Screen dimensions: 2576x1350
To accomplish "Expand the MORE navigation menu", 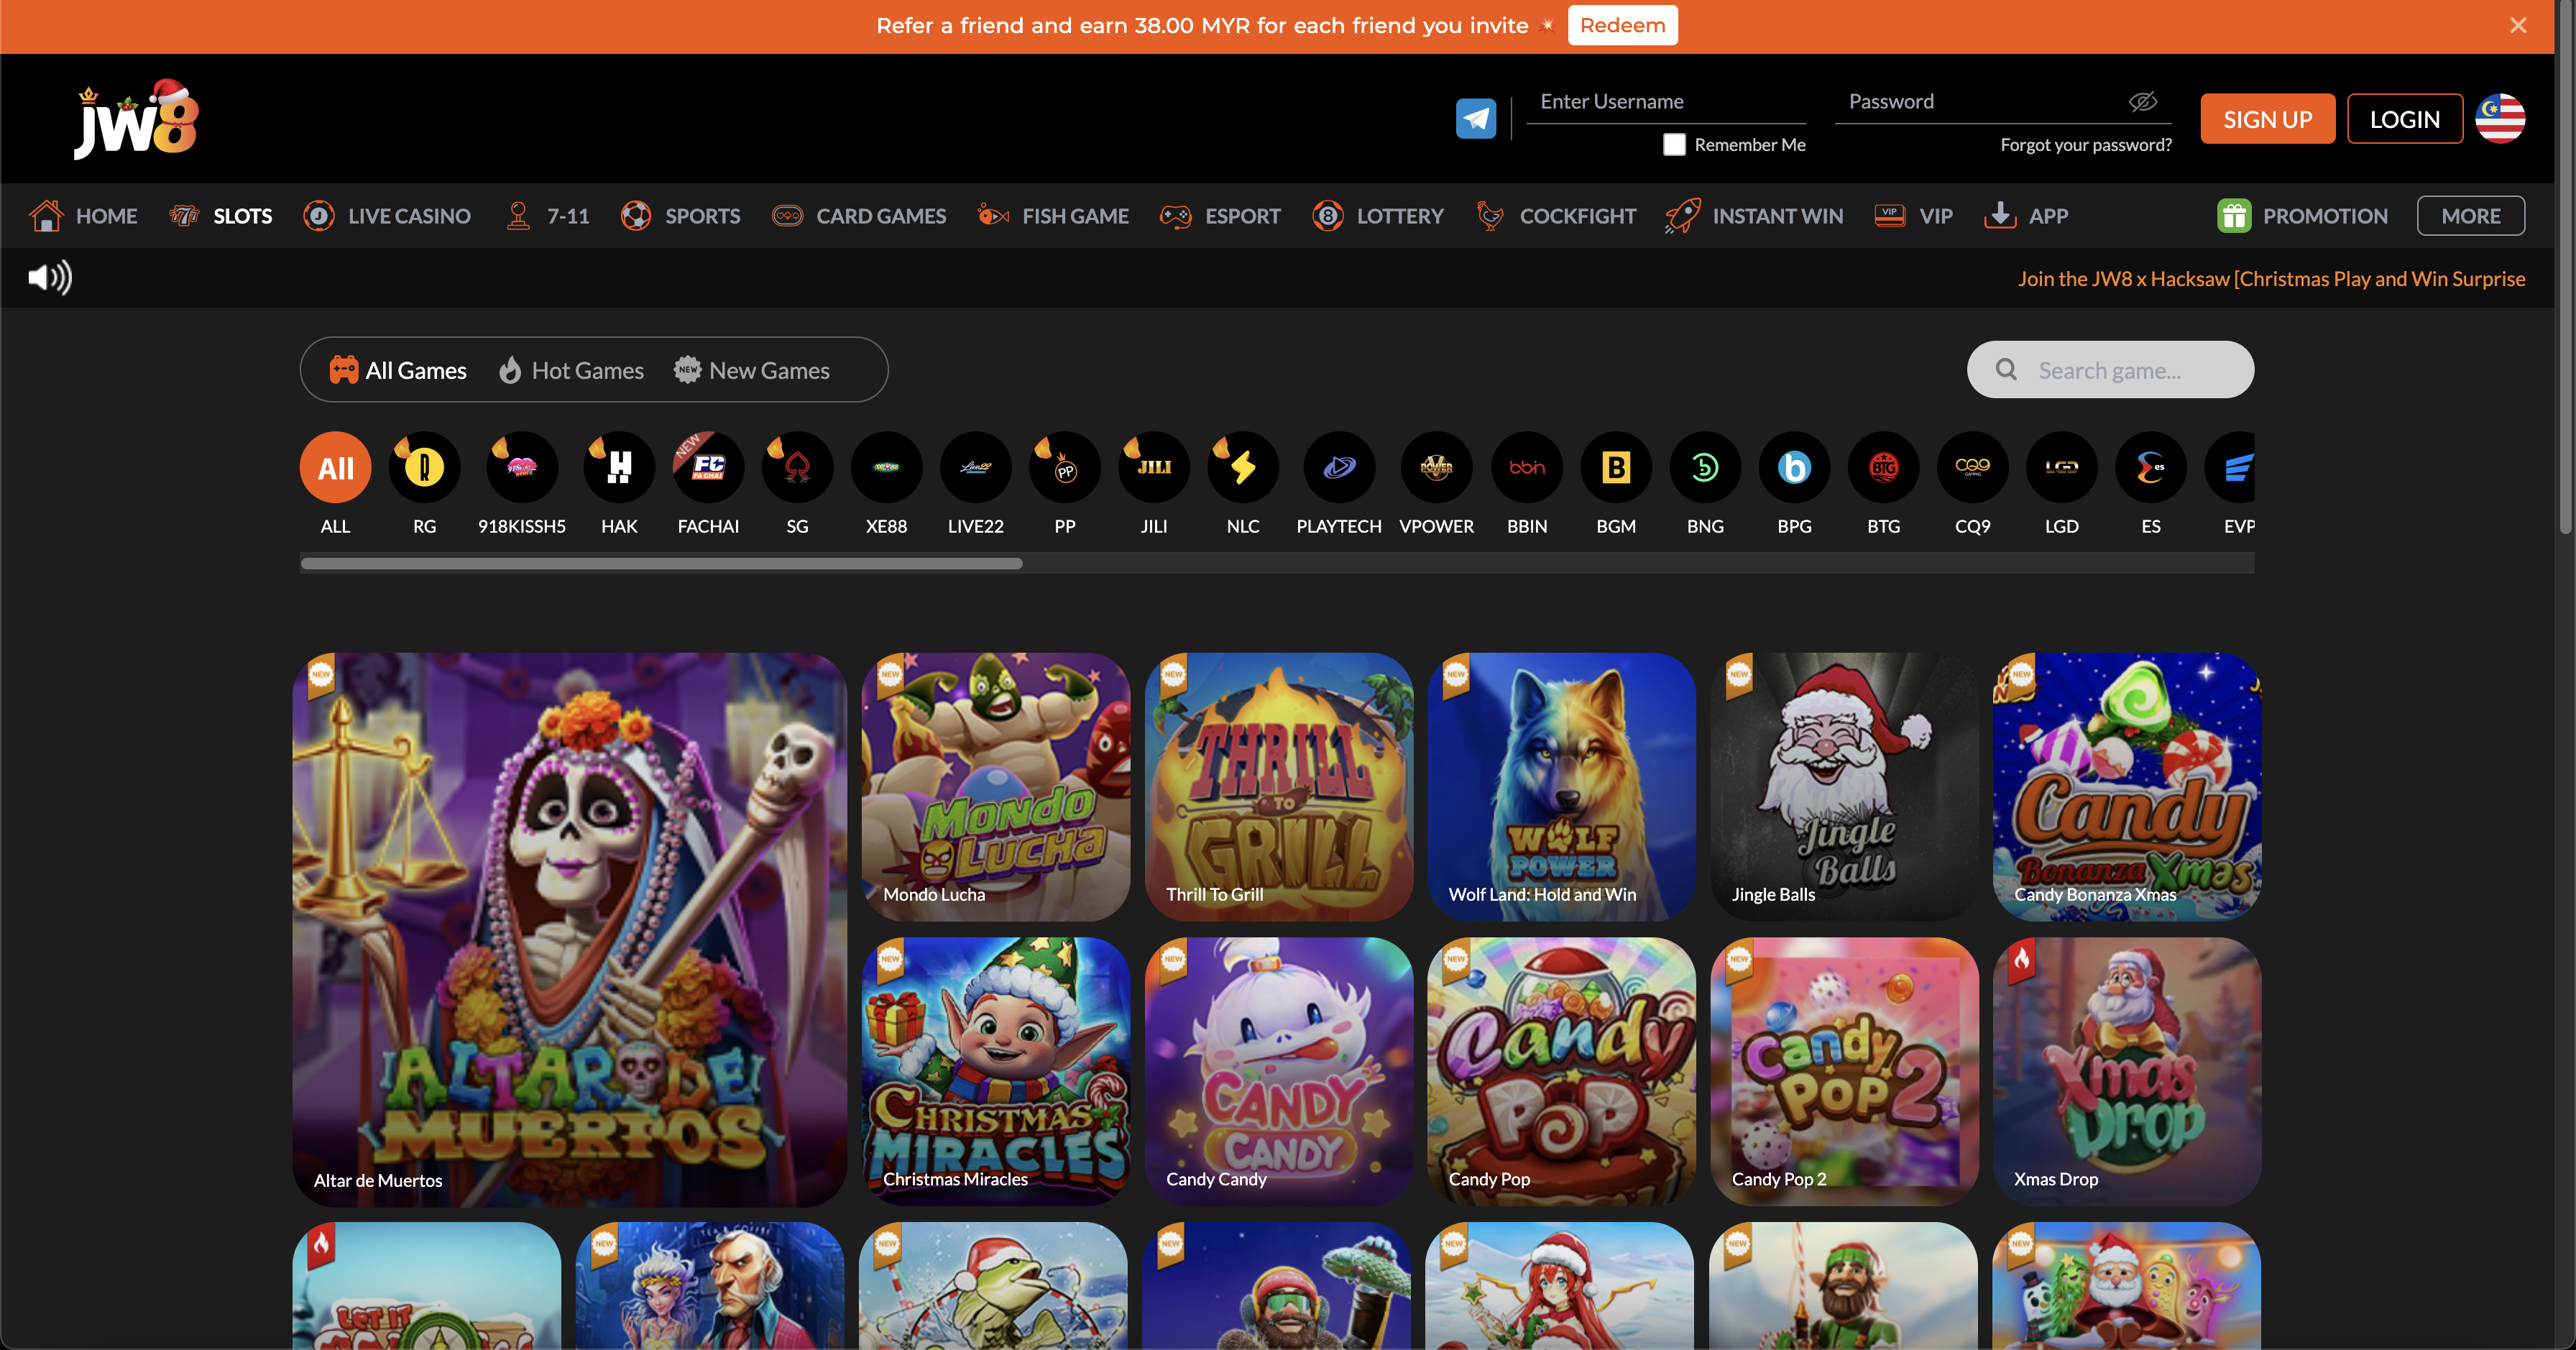I will (x=2470, y=216).
